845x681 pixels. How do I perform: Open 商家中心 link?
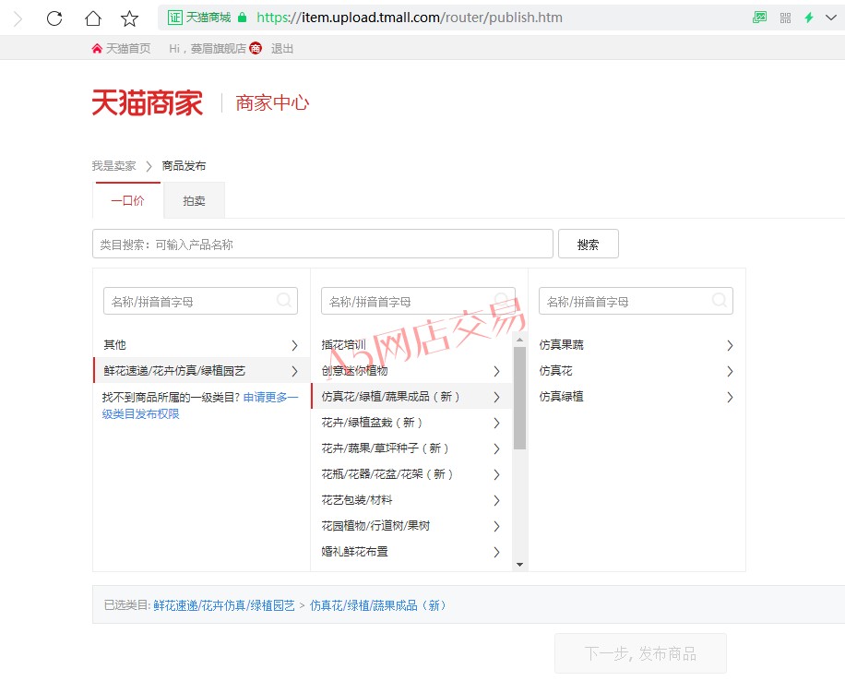pyautogui.click(x=272, y=102)
